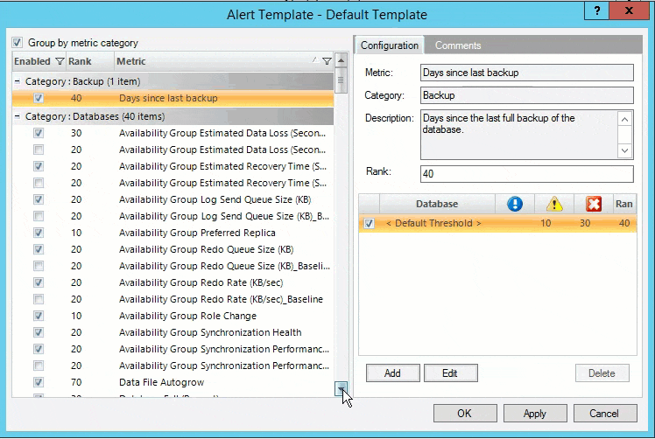This screenshot has height=439, width=655.
Task: Click the Add threshold button
Action: coord(391,373)
